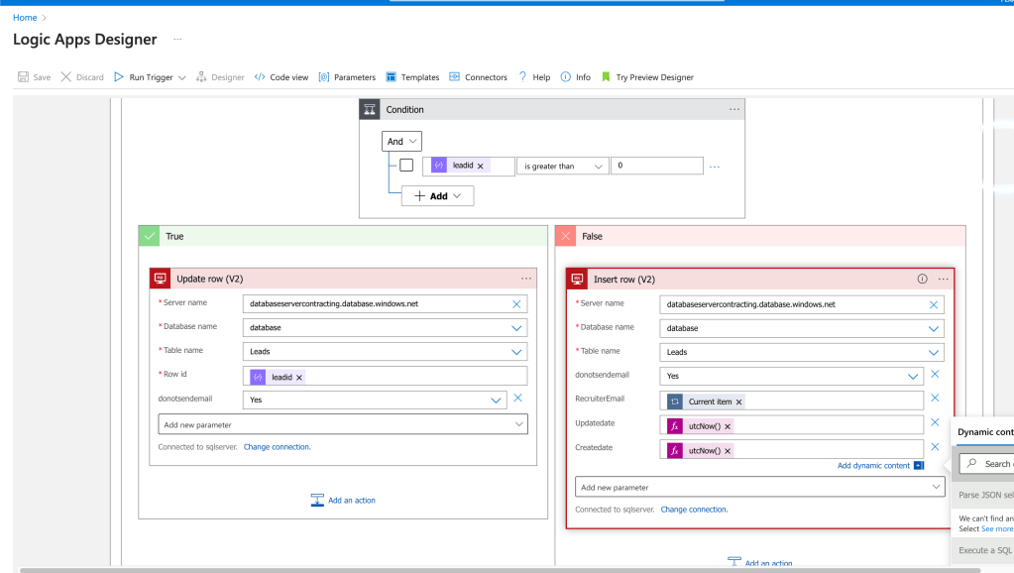Open the condition row ellipsis menu
This screenshot has width=1014, height=573.
715,167
